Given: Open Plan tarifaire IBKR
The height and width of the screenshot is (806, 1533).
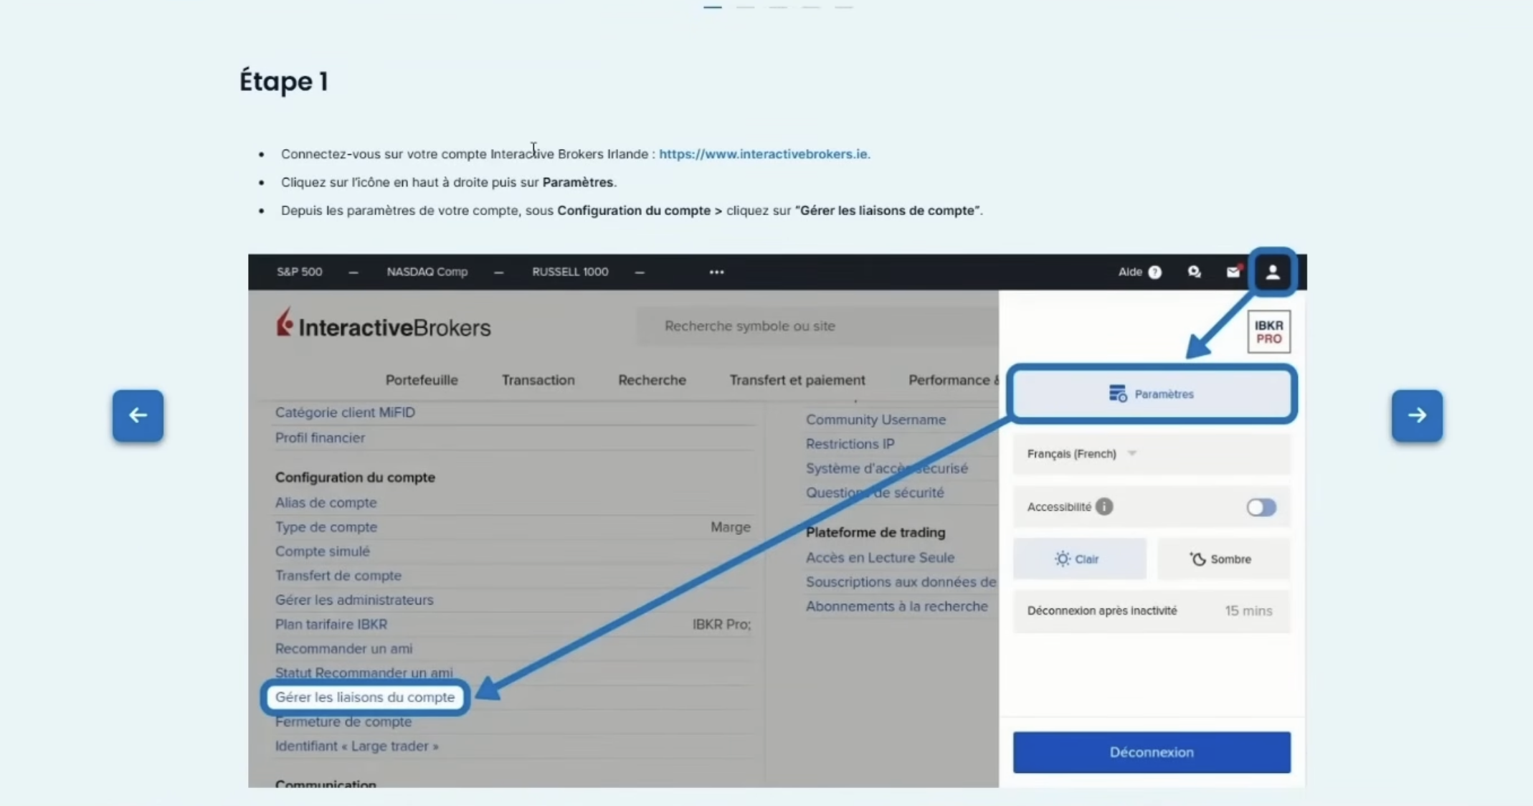Looking at the screenshot, I should [331, 625].
